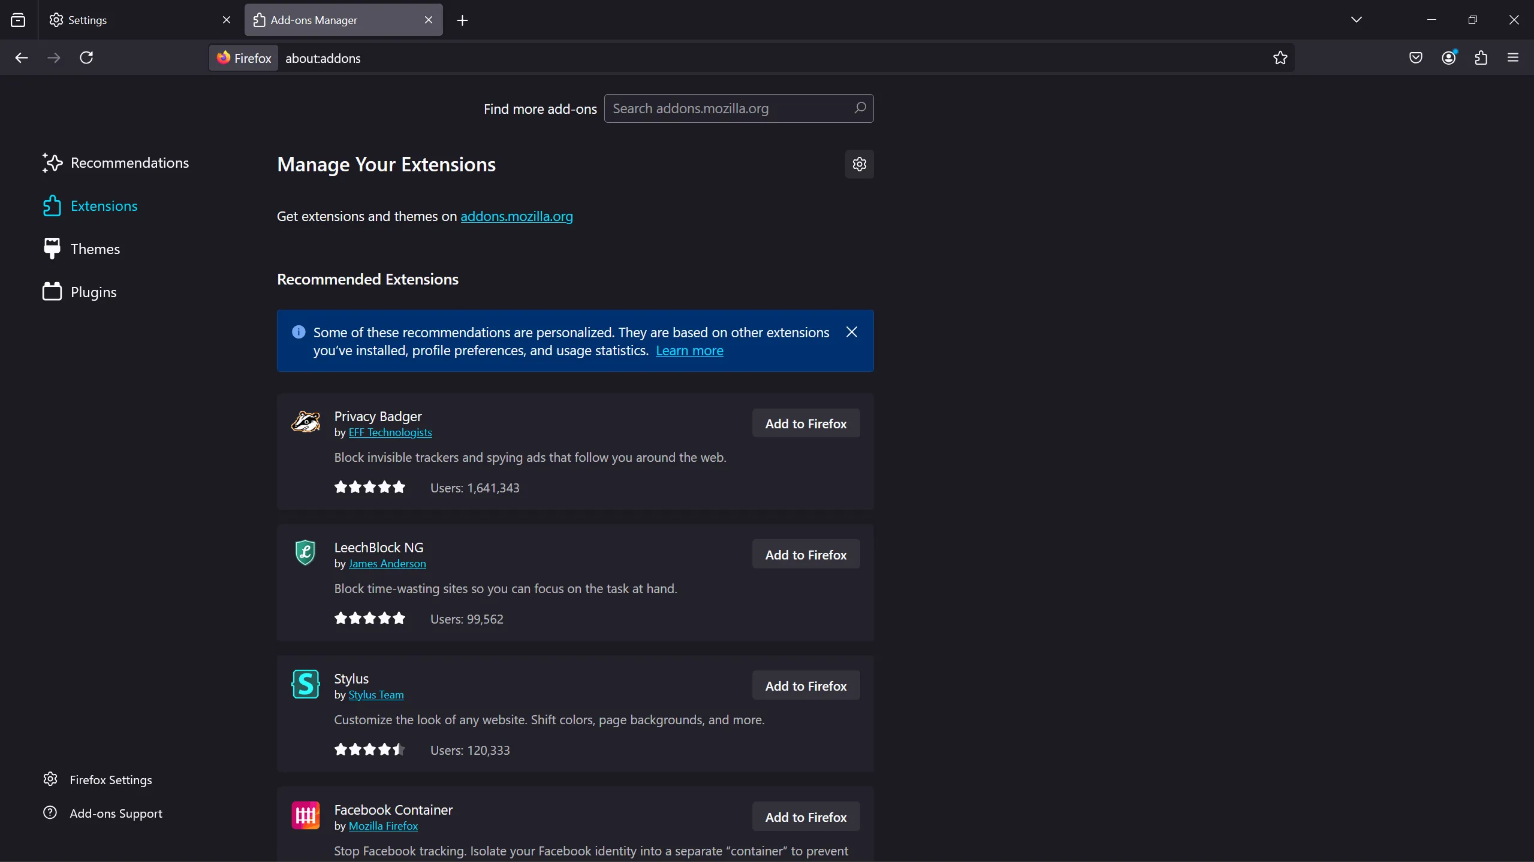Click the LeechBlock NG shield icon

coord(306,553)
